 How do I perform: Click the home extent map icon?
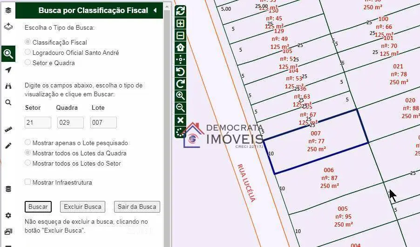click(x=180, y=47)
